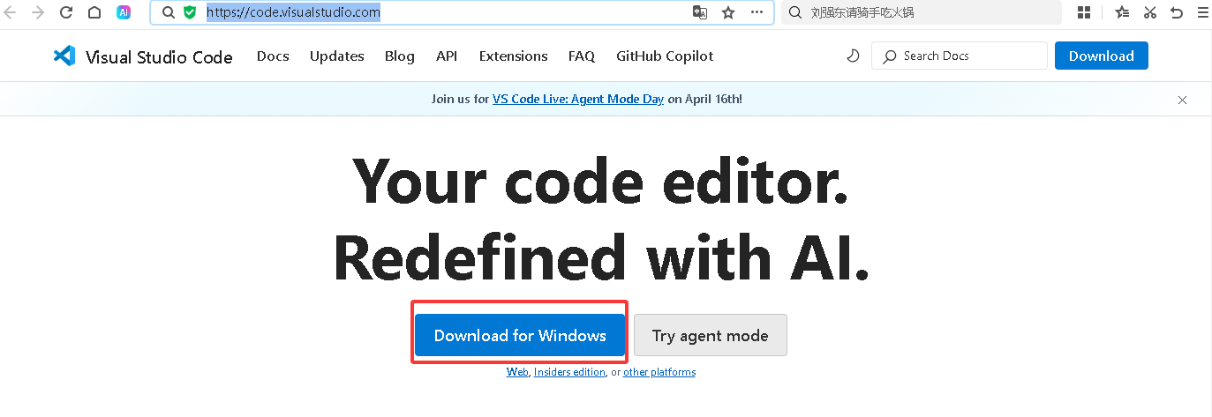Dismiss the announcement banner with X
The image size is (1212, 417).
tap(1182, 100)
